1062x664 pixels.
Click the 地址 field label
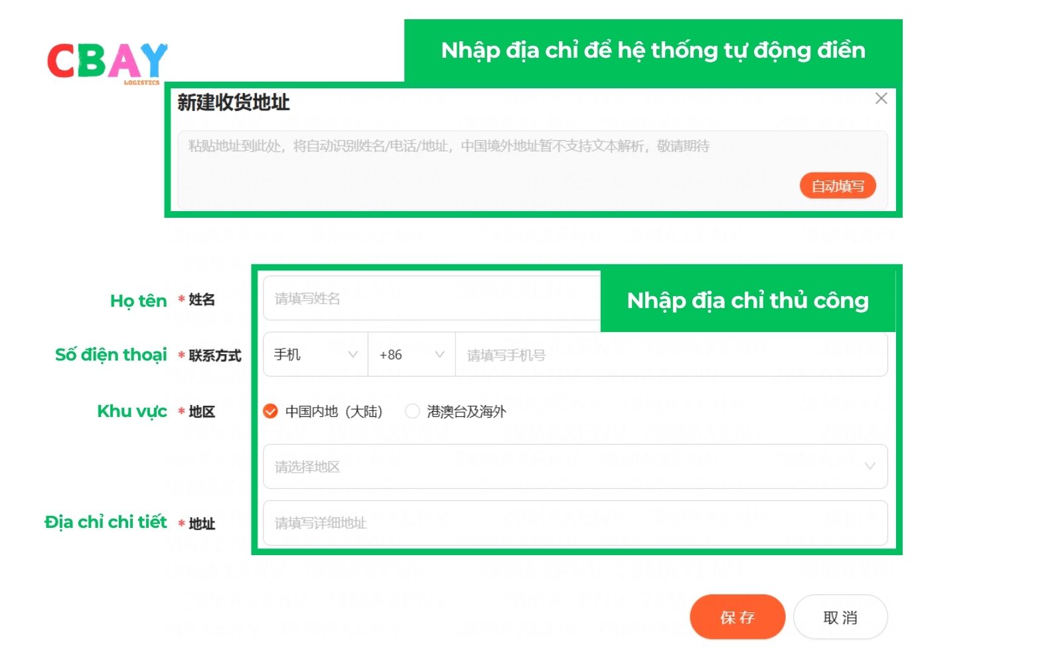(x=202, y=524)
